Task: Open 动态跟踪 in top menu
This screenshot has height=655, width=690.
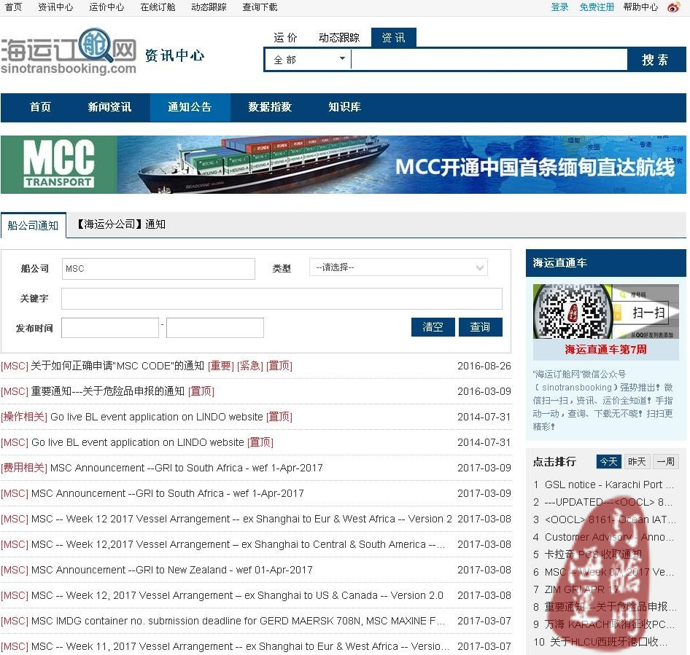Action: point(209,7)
